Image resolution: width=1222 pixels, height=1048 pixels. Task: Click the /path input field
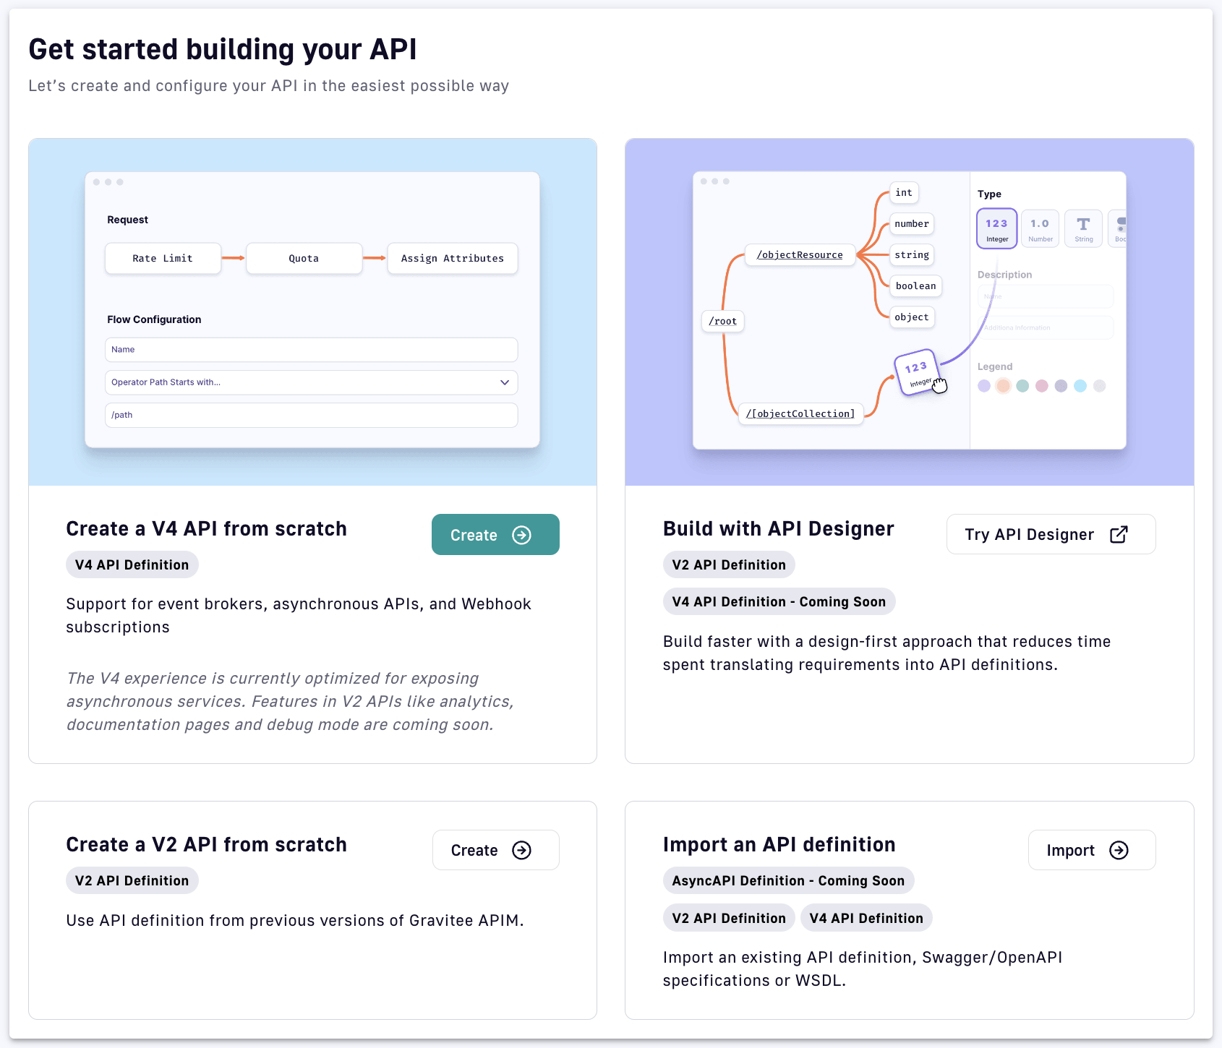coord(311,415)
